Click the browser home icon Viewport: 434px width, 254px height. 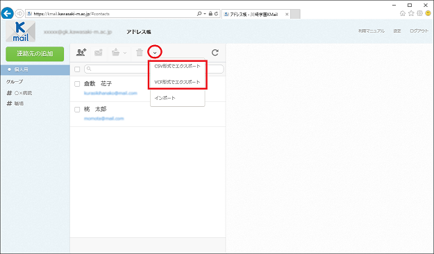pos(403,13)
